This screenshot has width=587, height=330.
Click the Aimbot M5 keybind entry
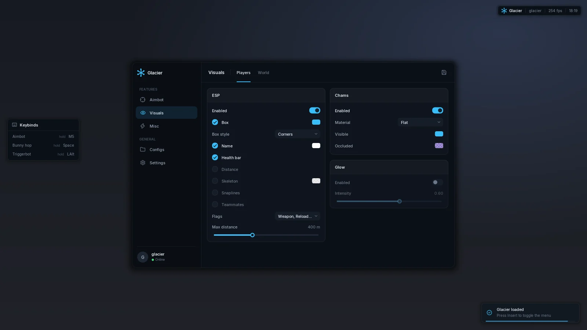point(43,137)
